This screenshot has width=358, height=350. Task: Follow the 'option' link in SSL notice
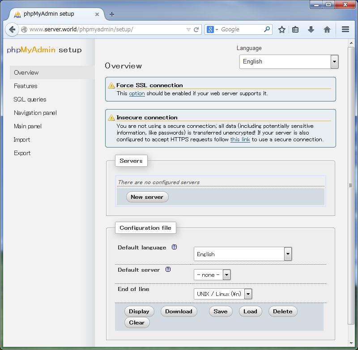(x=137, y=93)
